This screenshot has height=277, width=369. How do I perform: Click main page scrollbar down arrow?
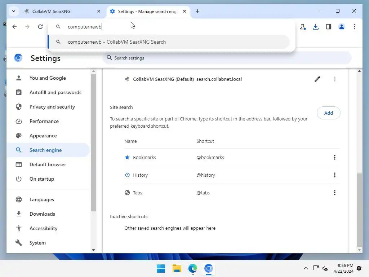(x=359, y=250)
